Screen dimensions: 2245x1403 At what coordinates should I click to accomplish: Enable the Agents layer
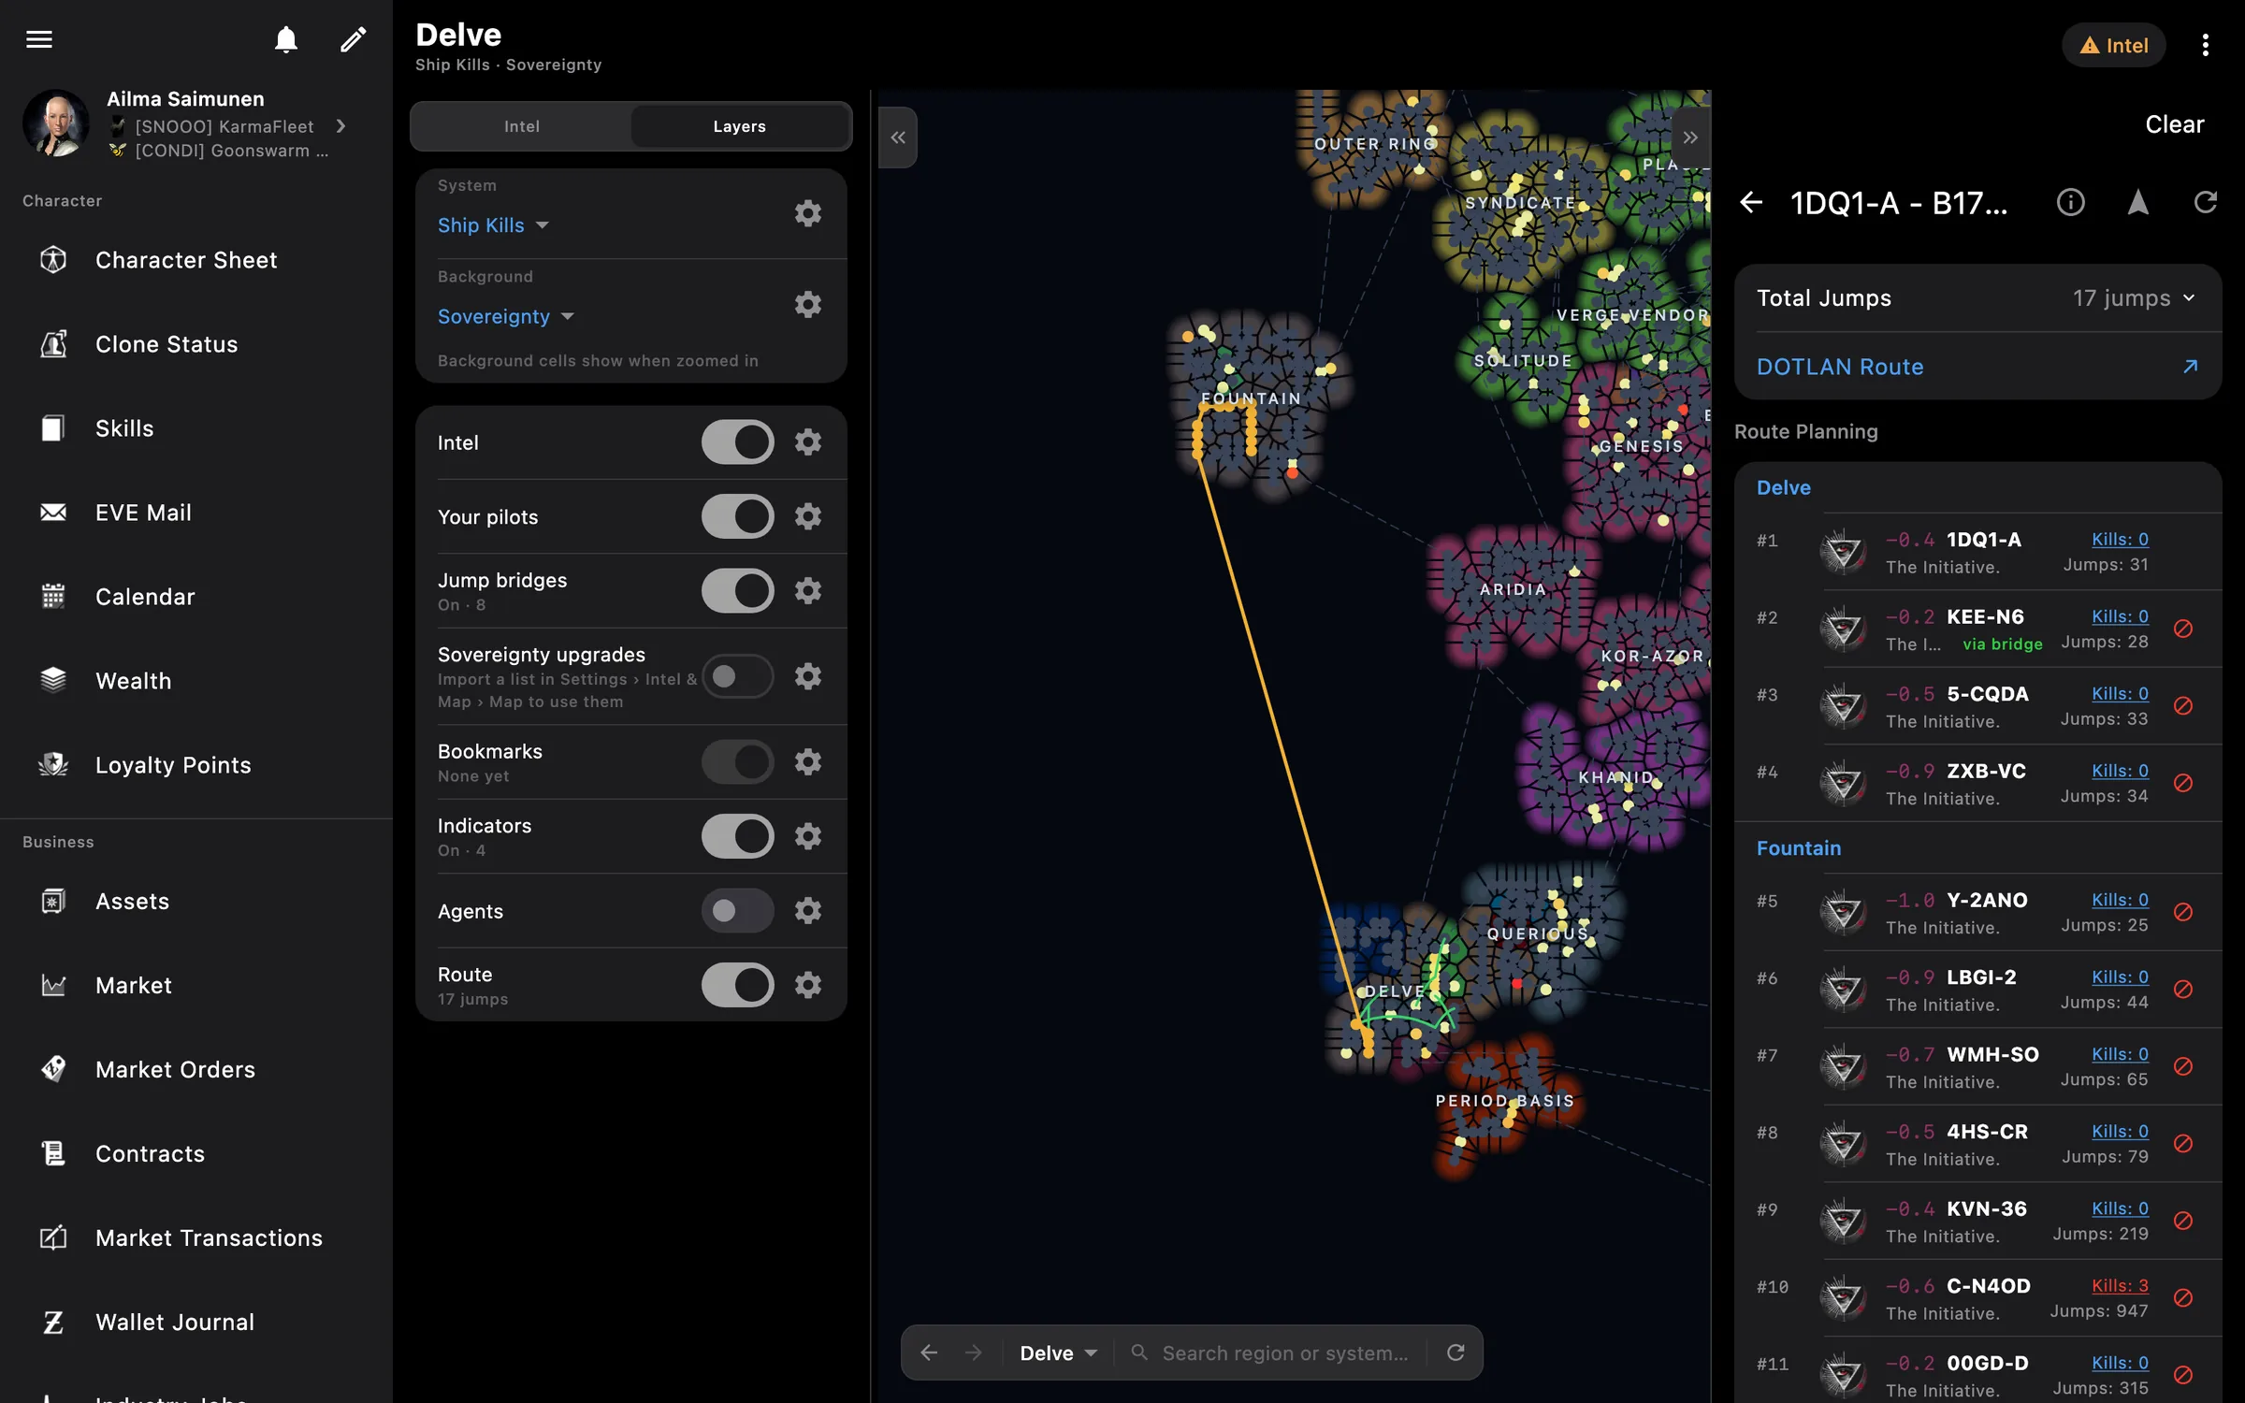pyautogui.click(x=738, y=911)
